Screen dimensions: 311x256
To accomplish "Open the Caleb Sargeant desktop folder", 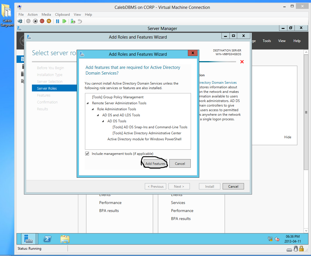I will 7,15.
